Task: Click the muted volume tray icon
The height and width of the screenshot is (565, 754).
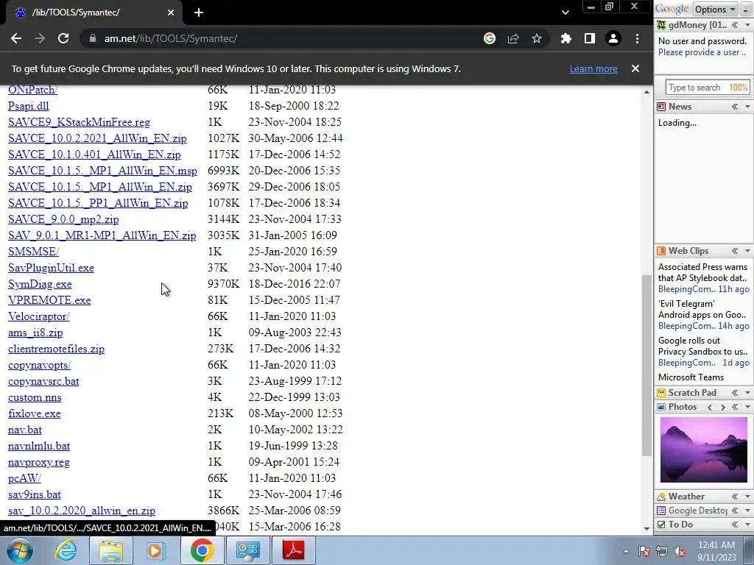Action: [680, 551]
